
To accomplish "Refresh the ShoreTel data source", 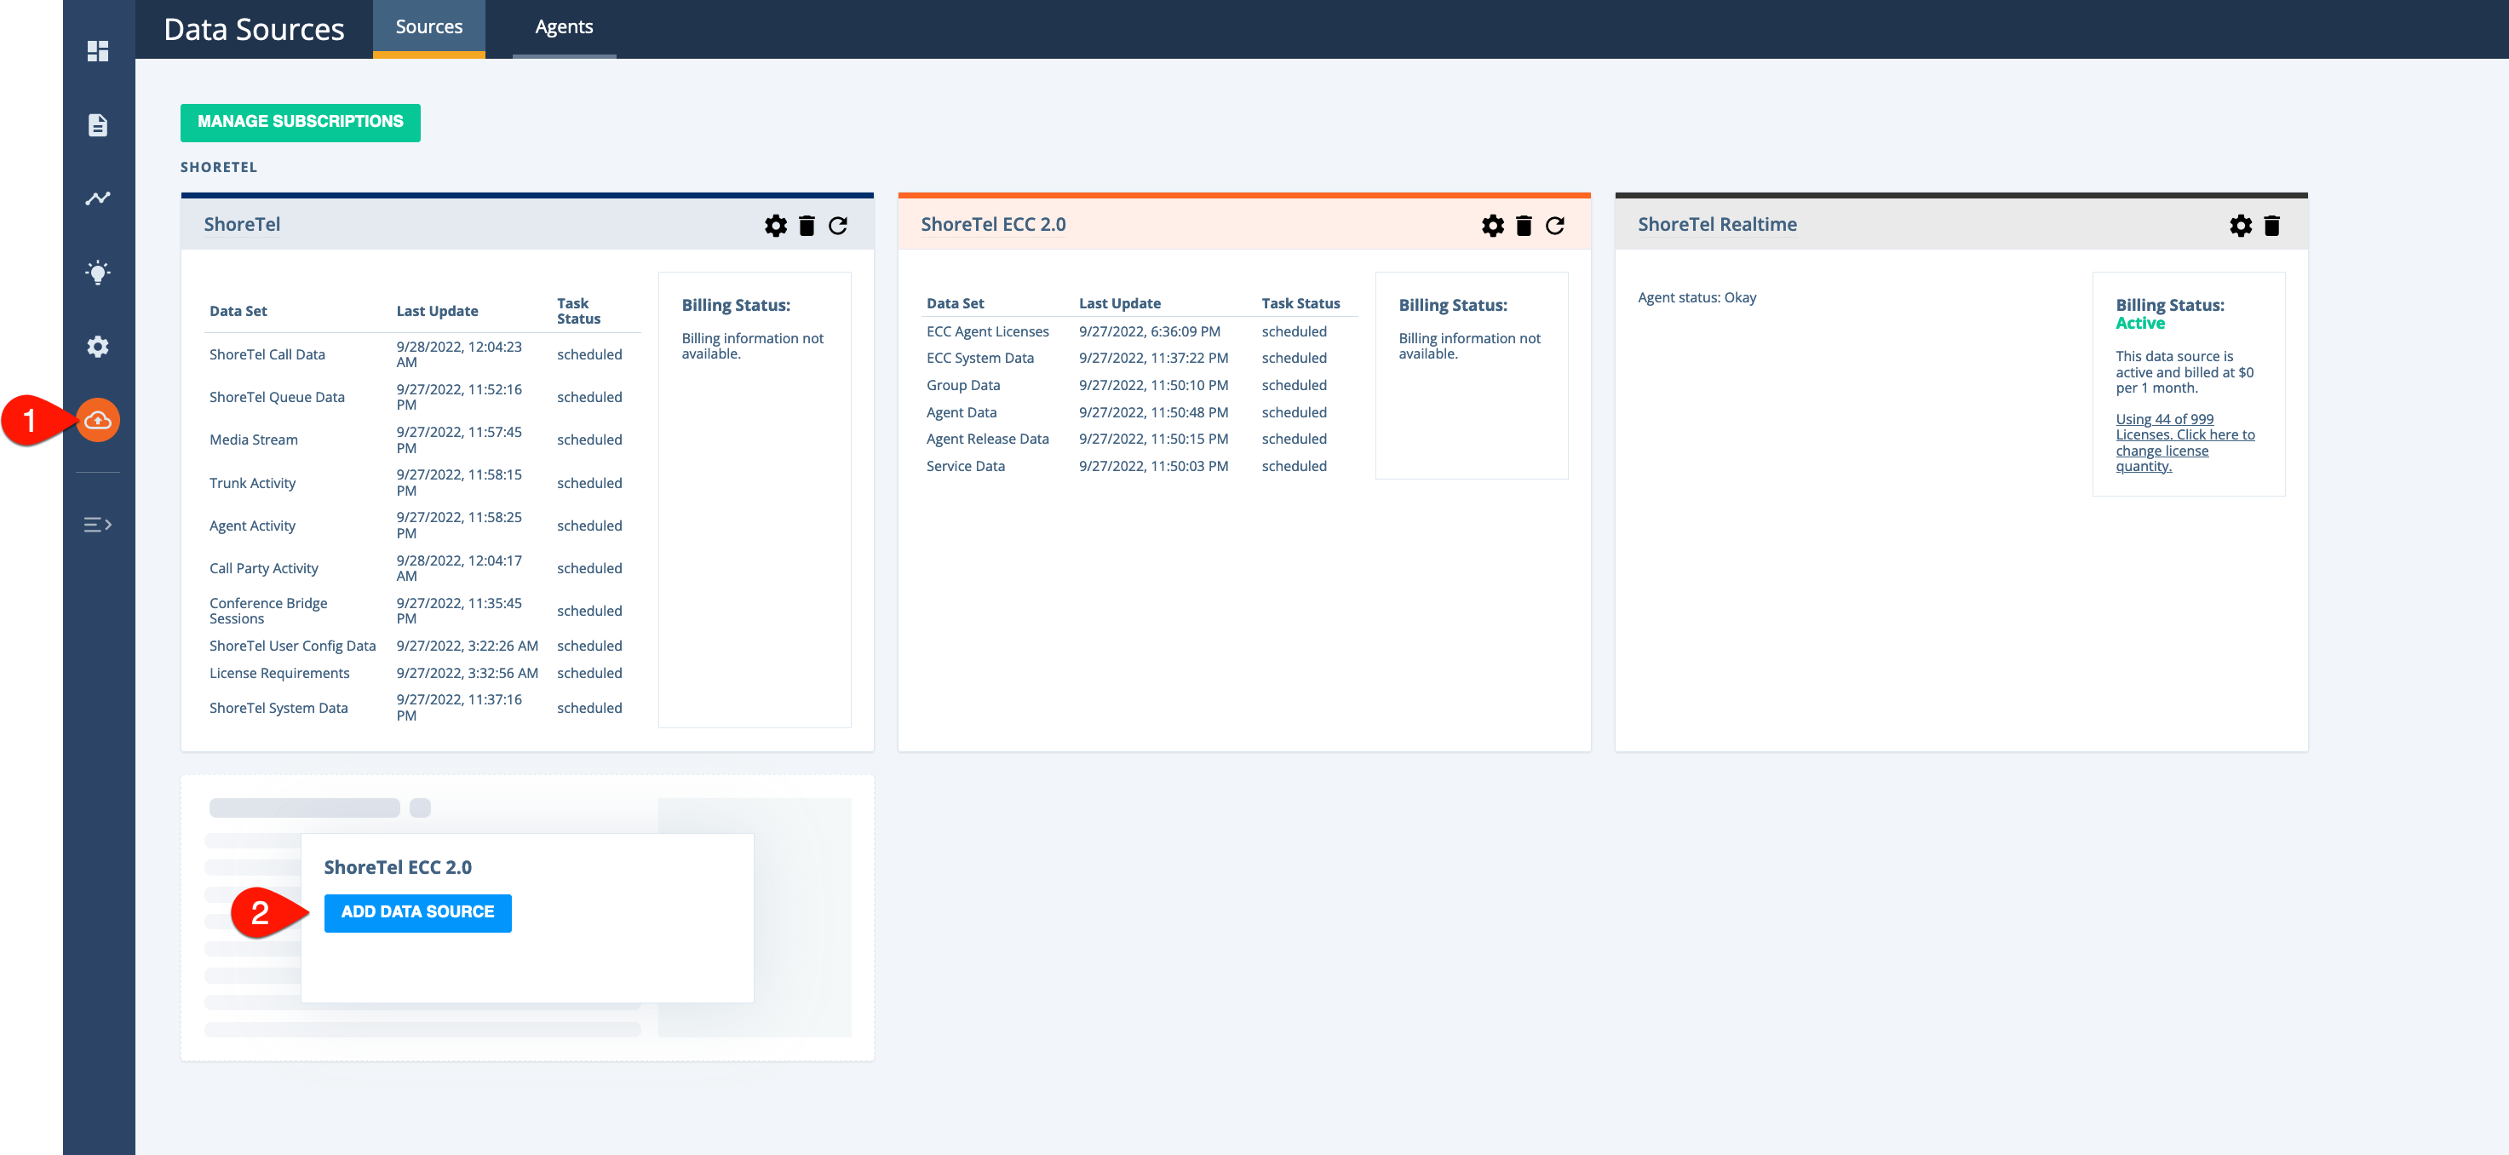I will pyautogui.click(x=838, y=226).
